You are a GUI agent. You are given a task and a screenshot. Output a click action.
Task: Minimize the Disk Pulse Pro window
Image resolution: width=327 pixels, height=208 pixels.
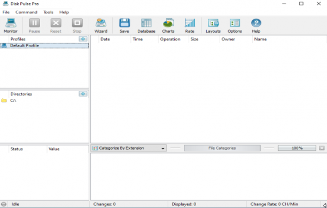[x=284, y=4]
